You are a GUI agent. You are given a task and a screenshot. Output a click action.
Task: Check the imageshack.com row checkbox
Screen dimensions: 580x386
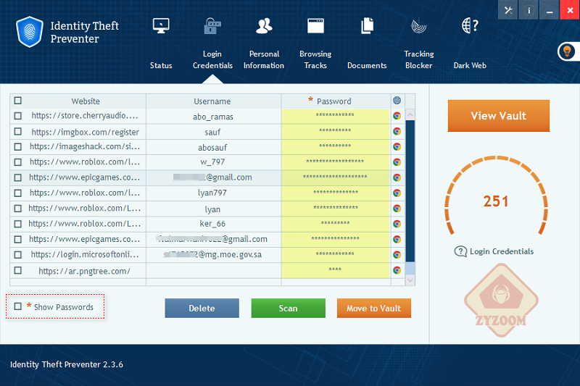[17, 147]
